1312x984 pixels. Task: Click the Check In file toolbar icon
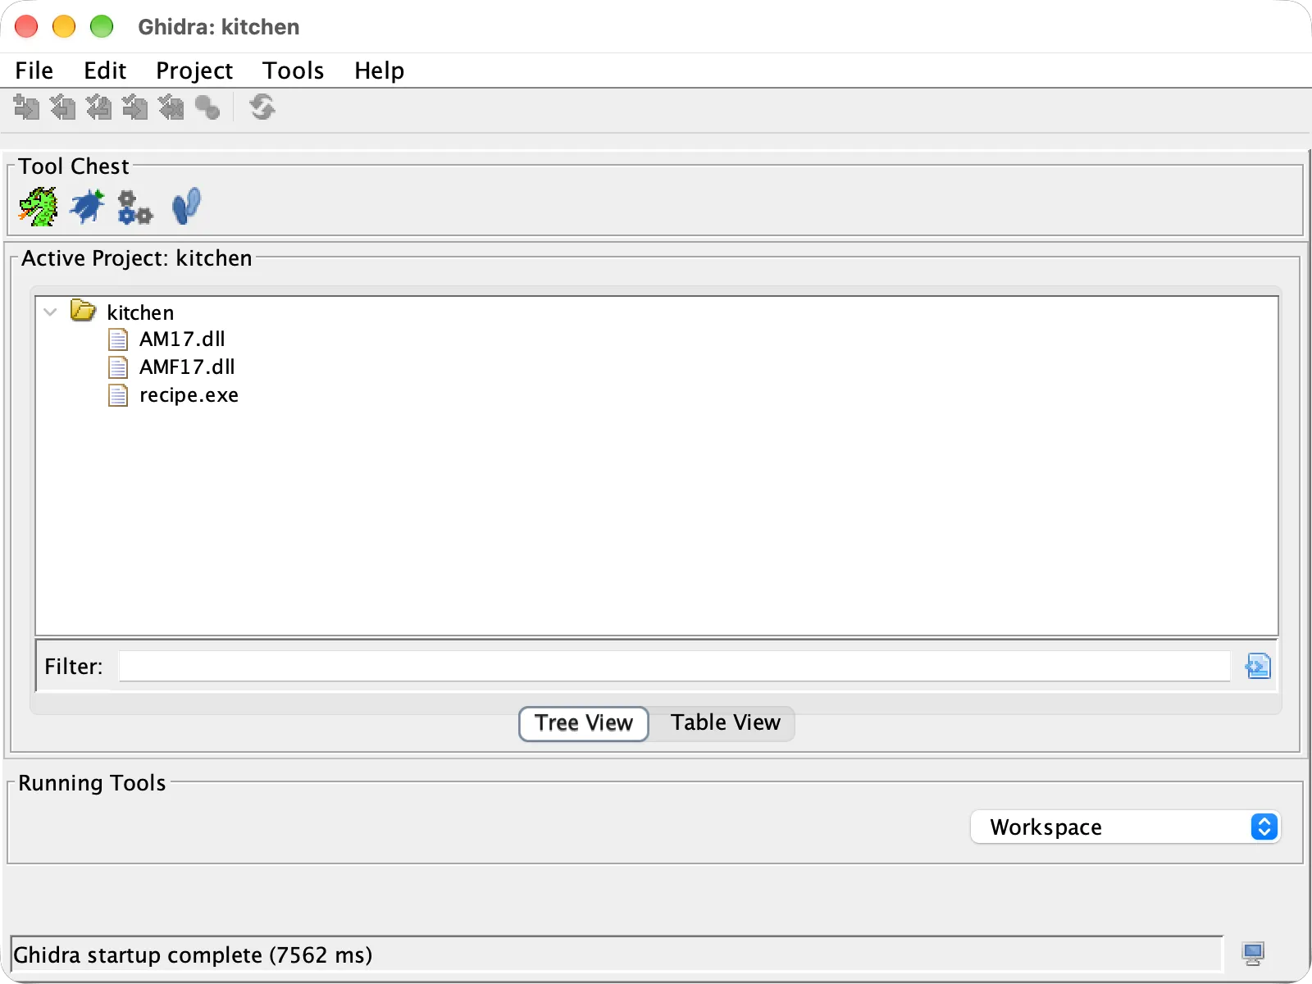(x=134, y=107)
